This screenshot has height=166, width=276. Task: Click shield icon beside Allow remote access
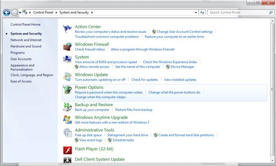tap(77, 67)
